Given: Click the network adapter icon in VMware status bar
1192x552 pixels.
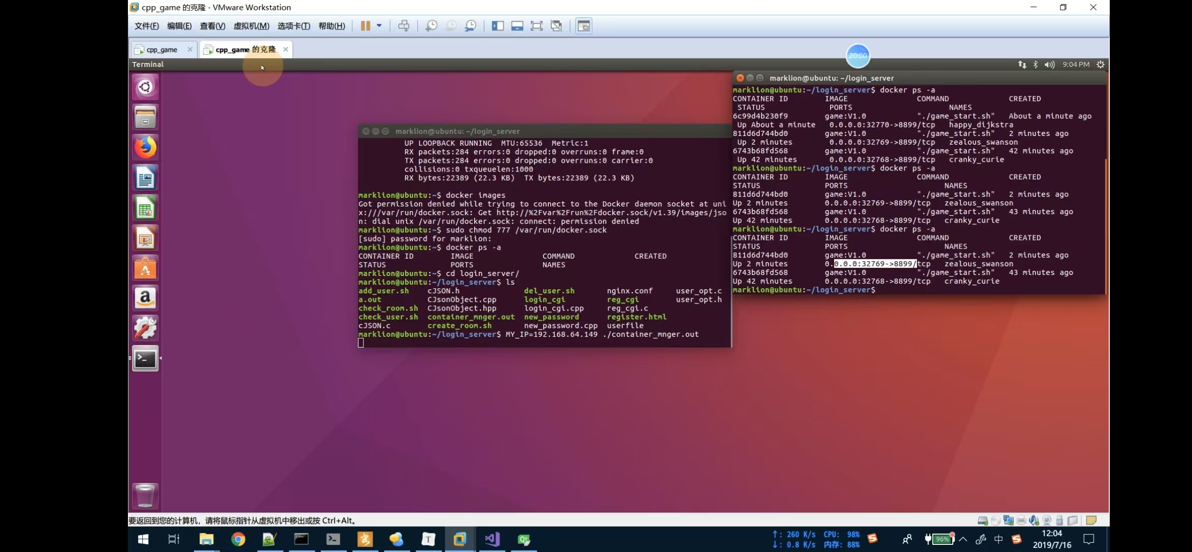Looking at the screenshot, I should coord(1008,521).
